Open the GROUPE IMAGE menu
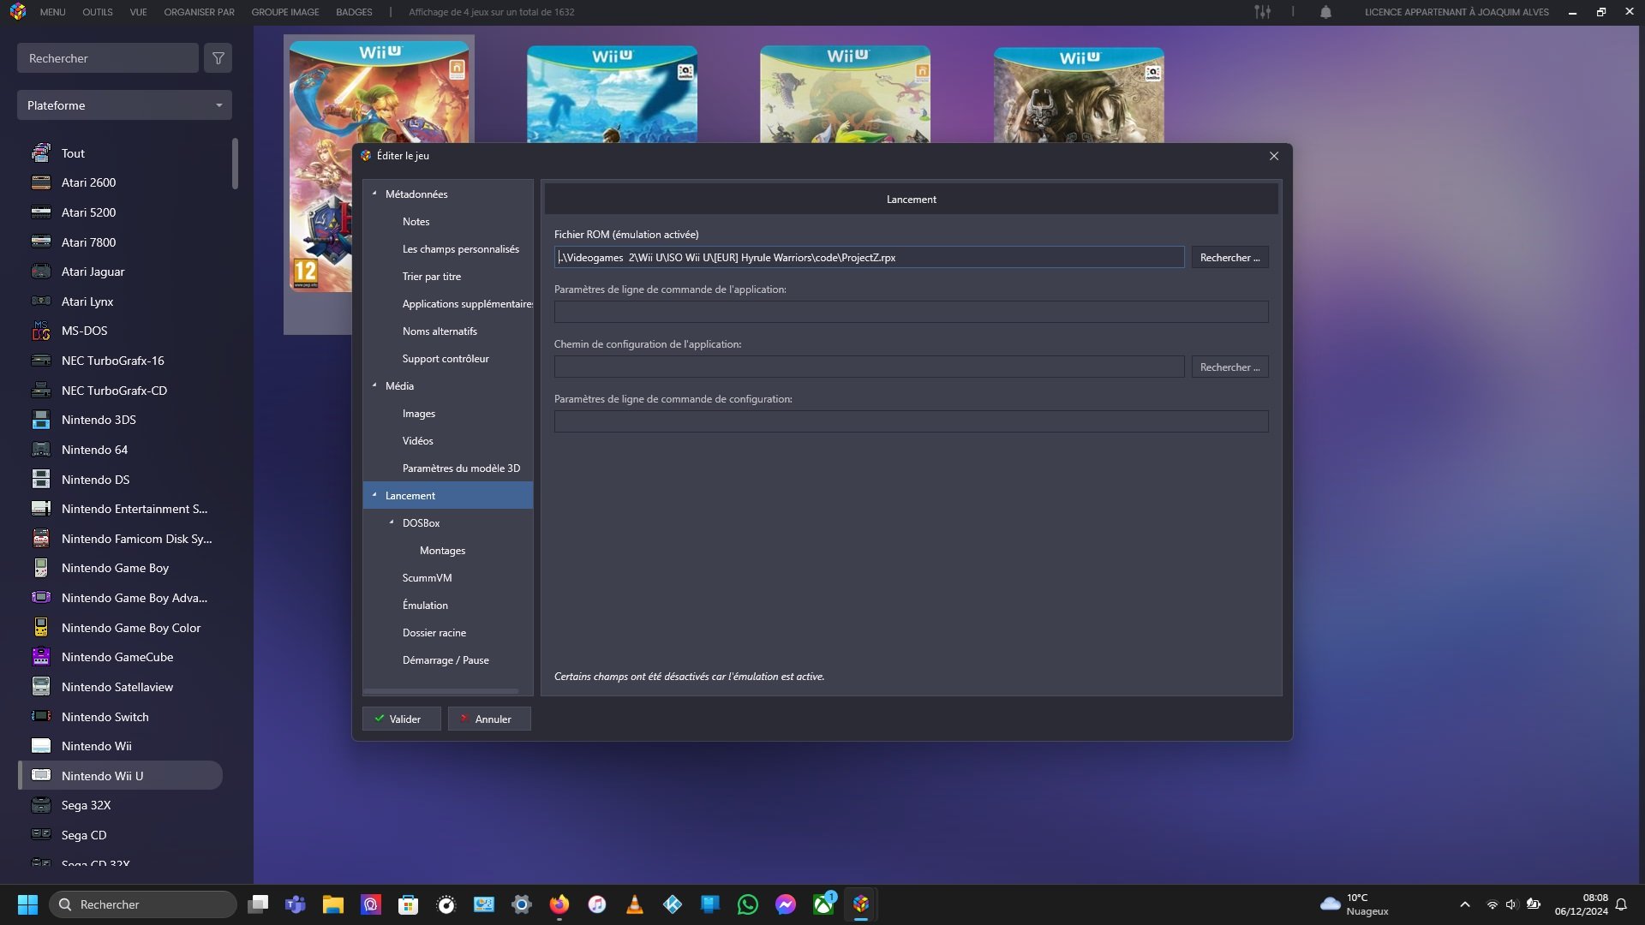This screenshot has width=1645, height=925. (x=285, y=12)
